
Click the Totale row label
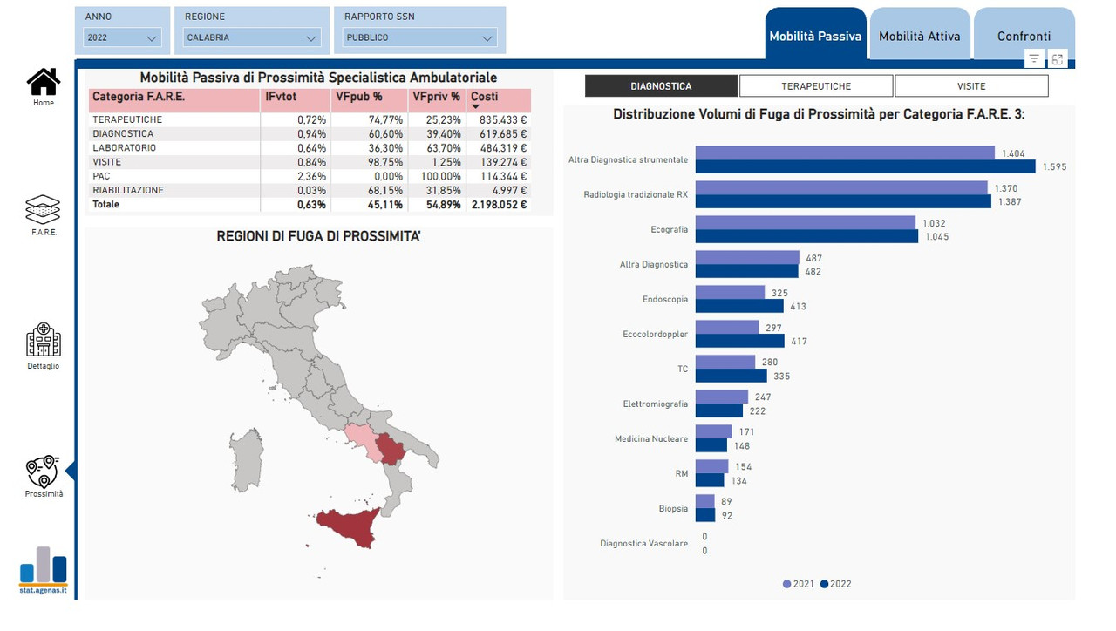click(106, 204)
